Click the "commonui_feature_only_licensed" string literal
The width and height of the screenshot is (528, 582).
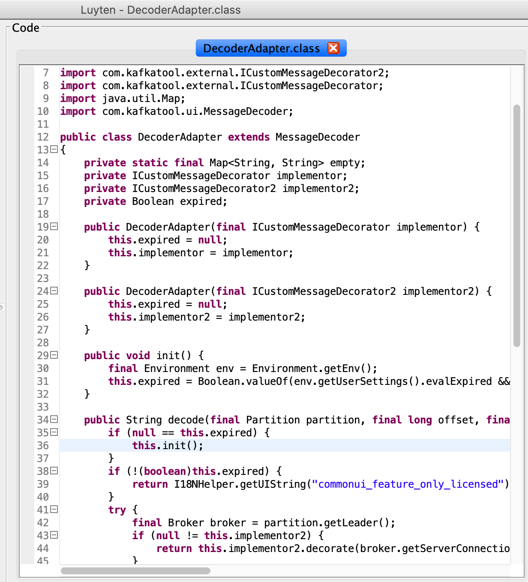[407, 484]
